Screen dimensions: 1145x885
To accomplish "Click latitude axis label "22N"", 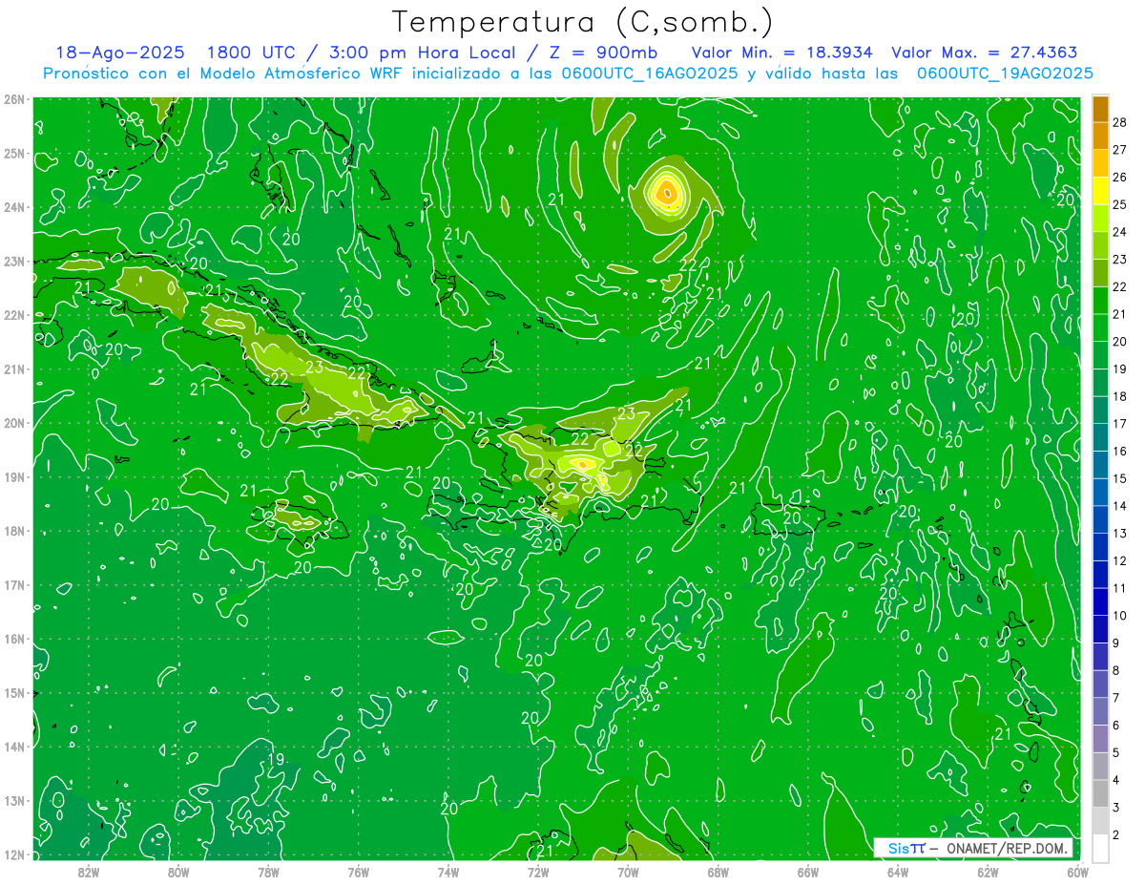I will pyautogui.click(x=15, y=315).
